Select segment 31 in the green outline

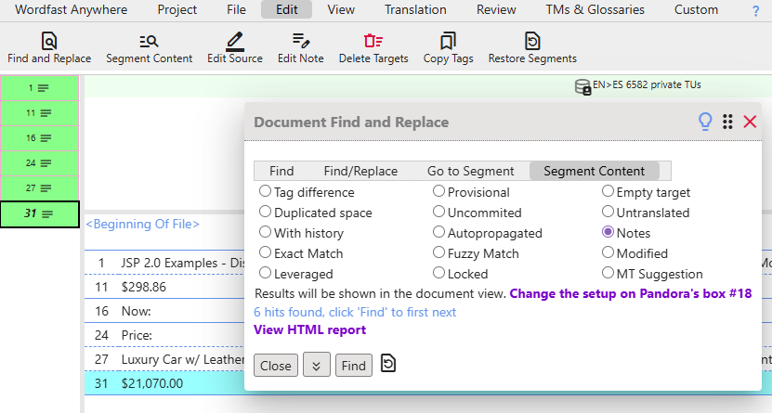(39, 213)
